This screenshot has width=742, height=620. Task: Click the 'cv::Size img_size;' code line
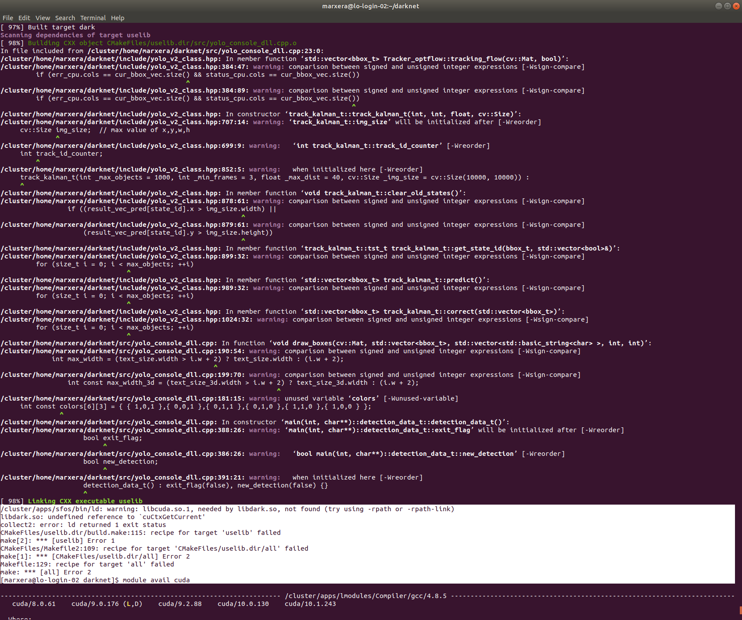pos(105,130)
